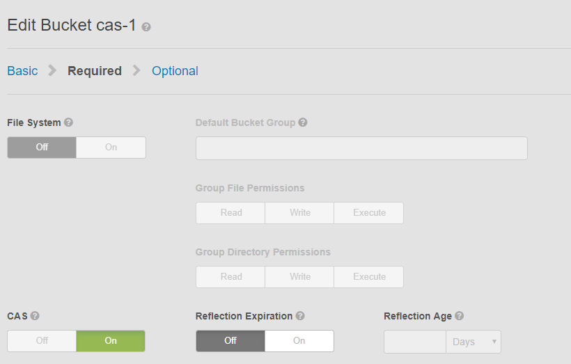Set Reflection Expiration to Off
Screen dimensions: 571x364
pos(230,341)
